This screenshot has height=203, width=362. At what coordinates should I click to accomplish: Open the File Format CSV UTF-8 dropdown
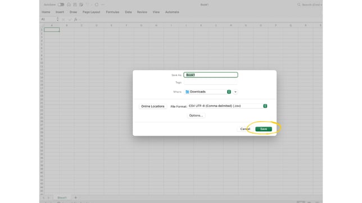(228, 106)
